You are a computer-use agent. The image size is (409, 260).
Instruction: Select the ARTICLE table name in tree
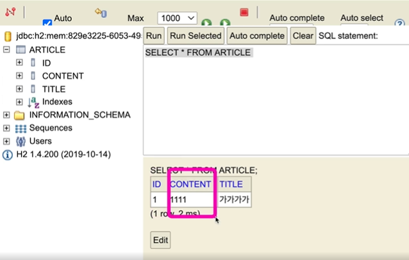coord(47,50)
